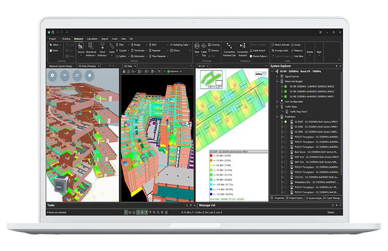Insert a Fiber Repeater device
Image resolution: width=388 pixels, height=251 pixels.
159,56
